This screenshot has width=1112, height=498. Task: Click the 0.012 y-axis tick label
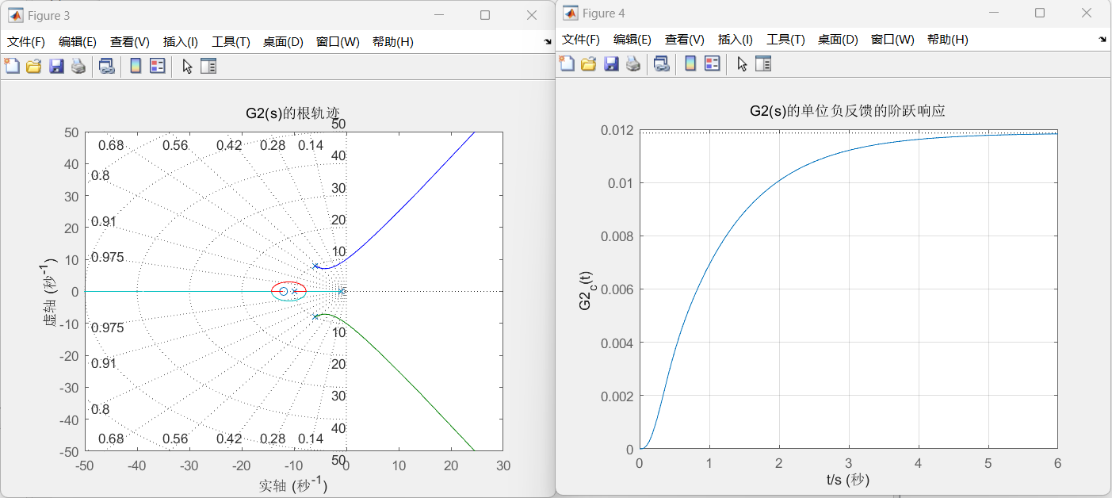tap(617, 130)
